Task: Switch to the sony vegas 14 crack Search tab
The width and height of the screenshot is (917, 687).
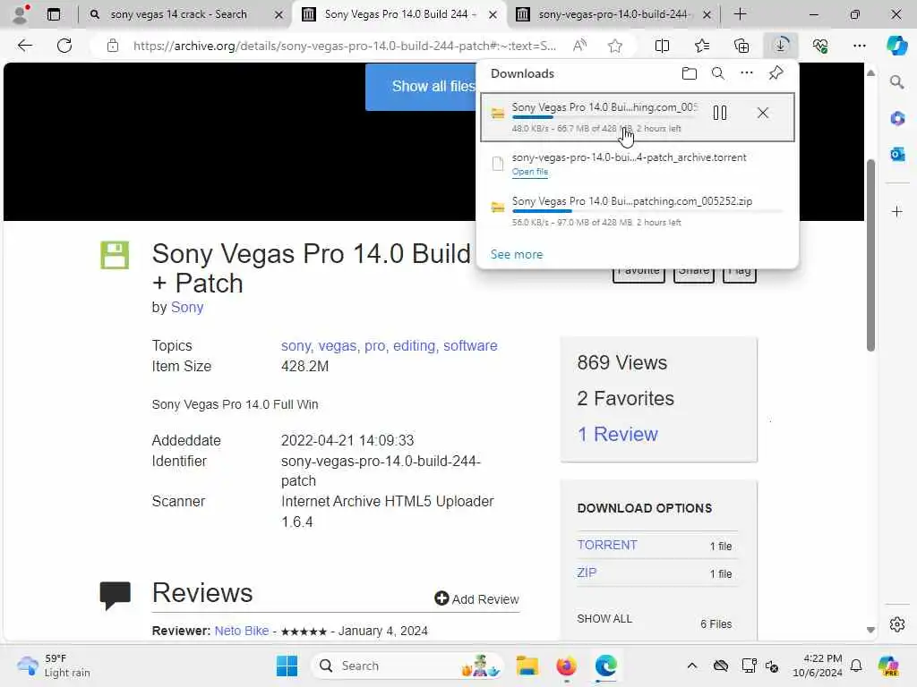Action: pyautogui.click(x=178, y=14)
